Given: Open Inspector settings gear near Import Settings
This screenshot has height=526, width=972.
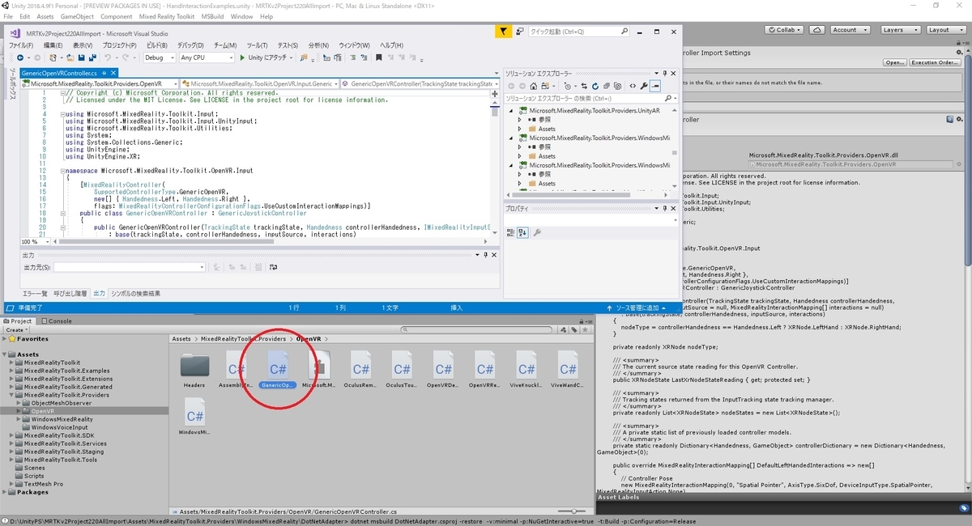Looking at the screenshot, I should tap(959, 53).
